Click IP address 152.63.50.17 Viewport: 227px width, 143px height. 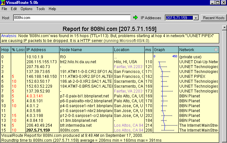click(38, 81)
